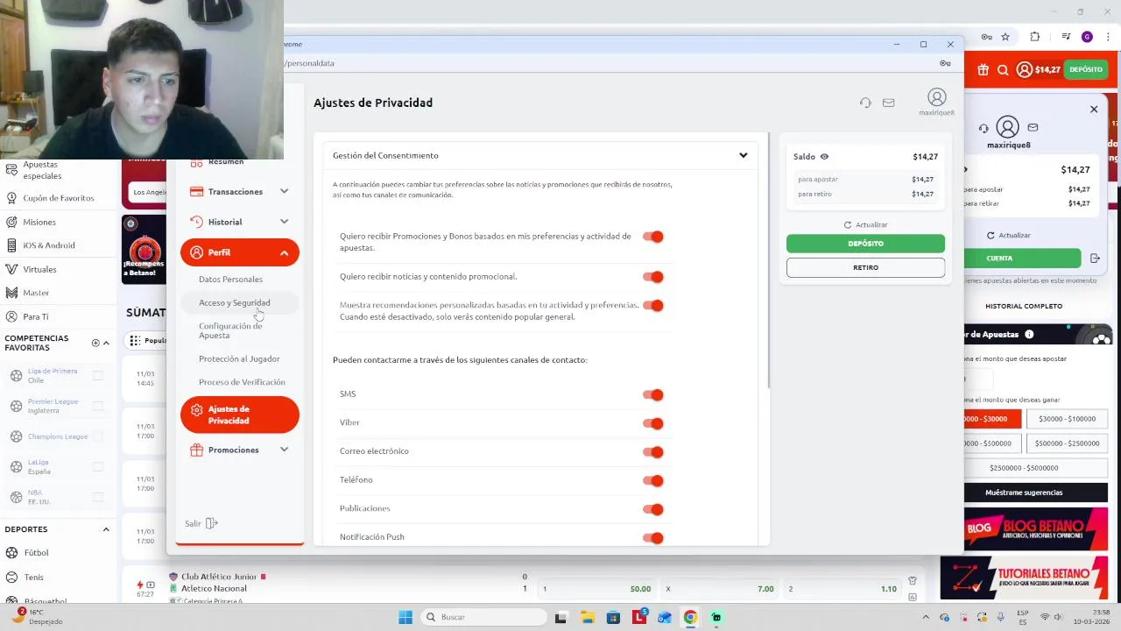Open iOS & Android in the left sidebar

pos(48,245)
